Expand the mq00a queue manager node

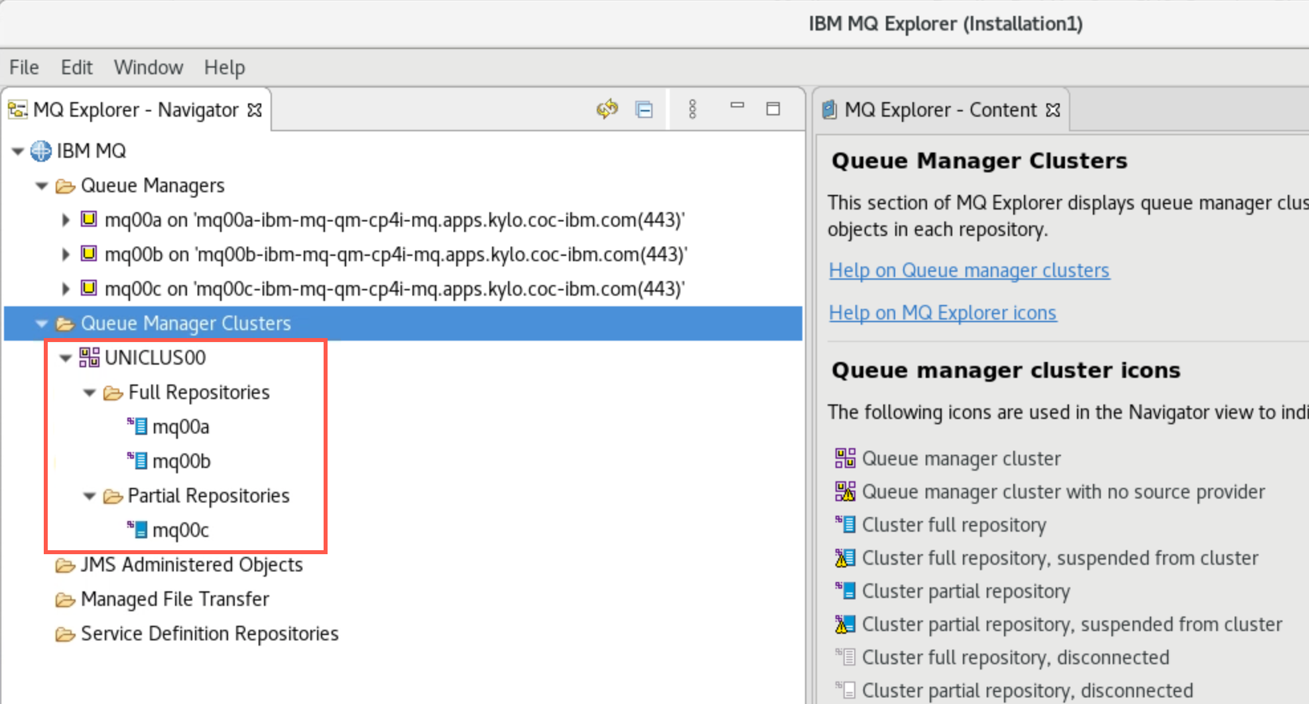point(65,220)
